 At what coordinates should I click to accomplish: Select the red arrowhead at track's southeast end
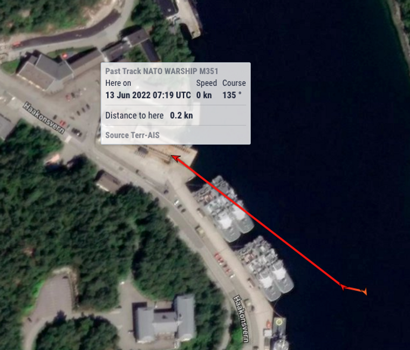pos(343,287)
